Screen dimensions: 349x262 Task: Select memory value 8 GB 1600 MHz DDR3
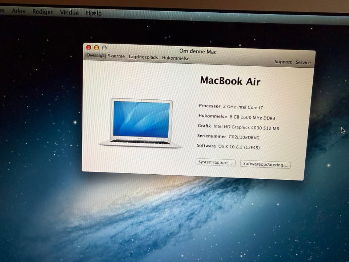coord(252,118)
